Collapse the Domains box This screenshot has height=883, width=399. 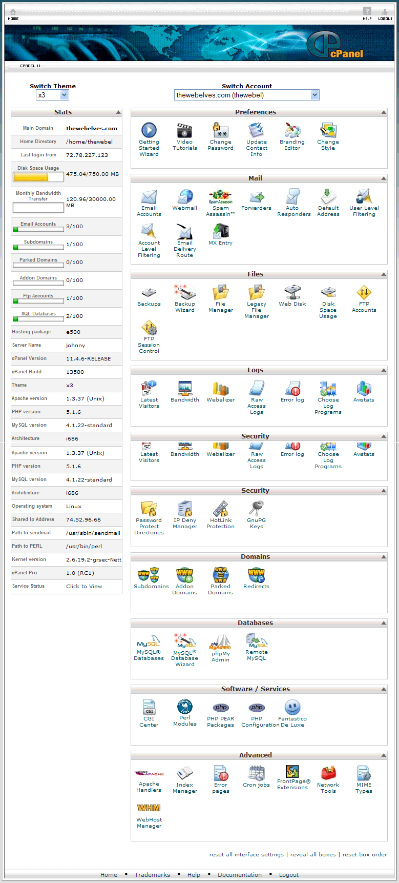point(384,557)
